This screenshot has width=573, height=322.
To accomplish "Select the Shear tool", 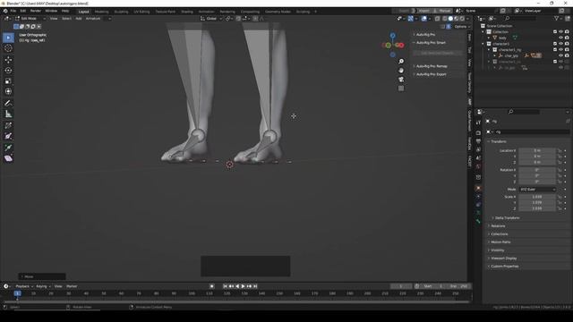I will coord(8,158).
